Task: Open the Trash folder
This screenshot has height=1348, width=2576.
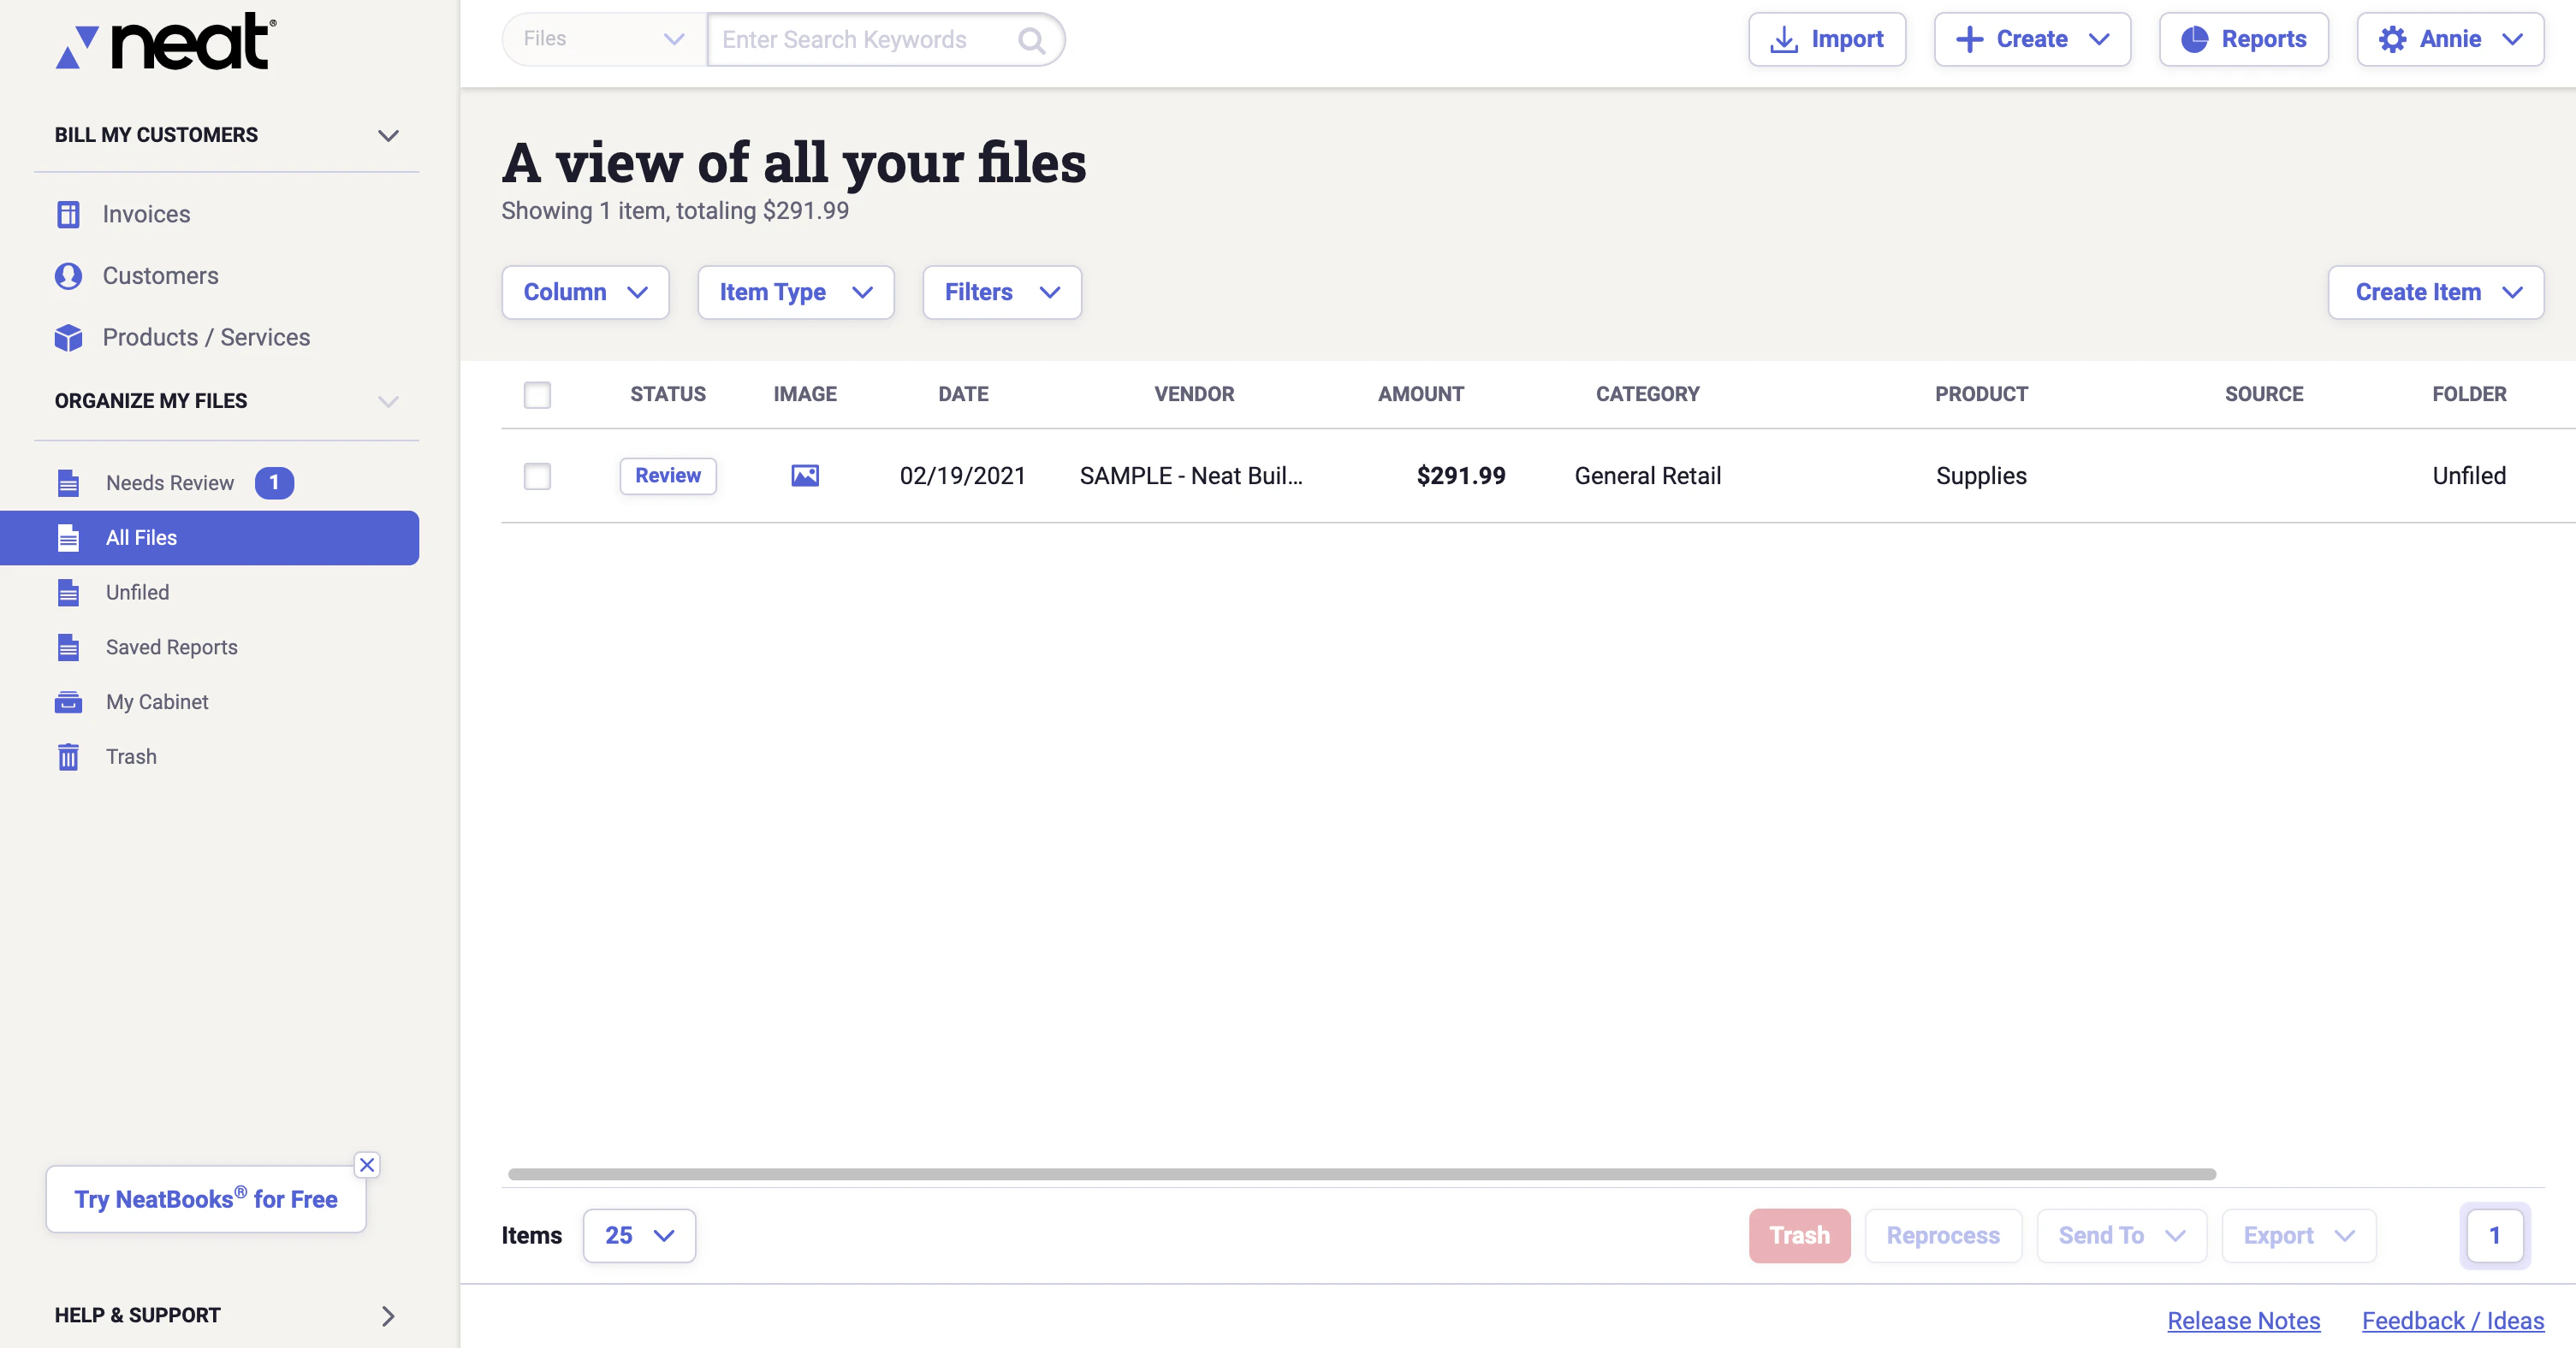Action: tap(130, 756)
